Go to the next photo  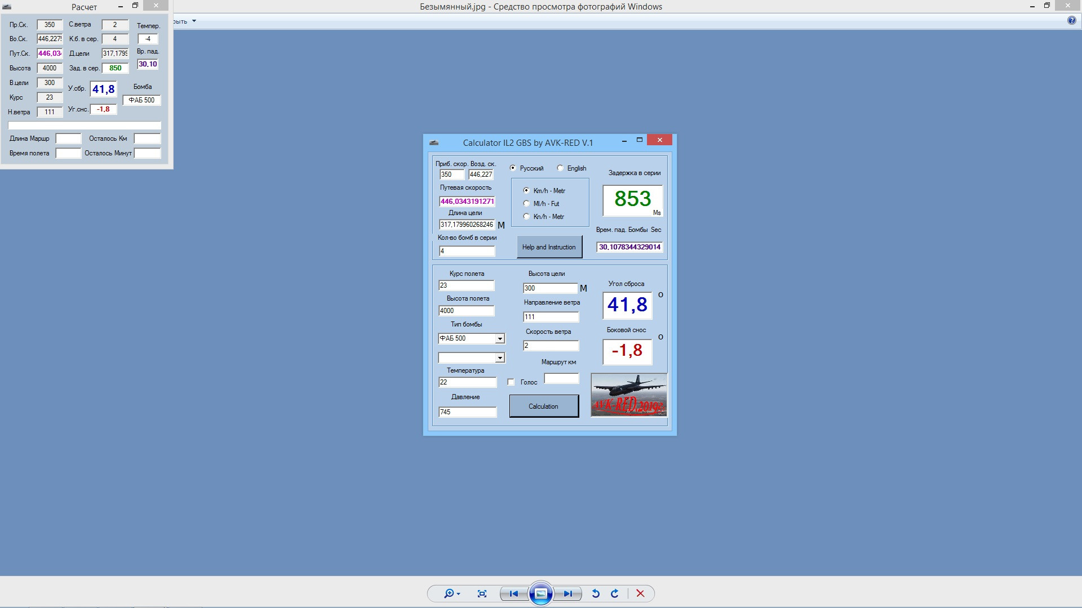[x=568, y=593]
